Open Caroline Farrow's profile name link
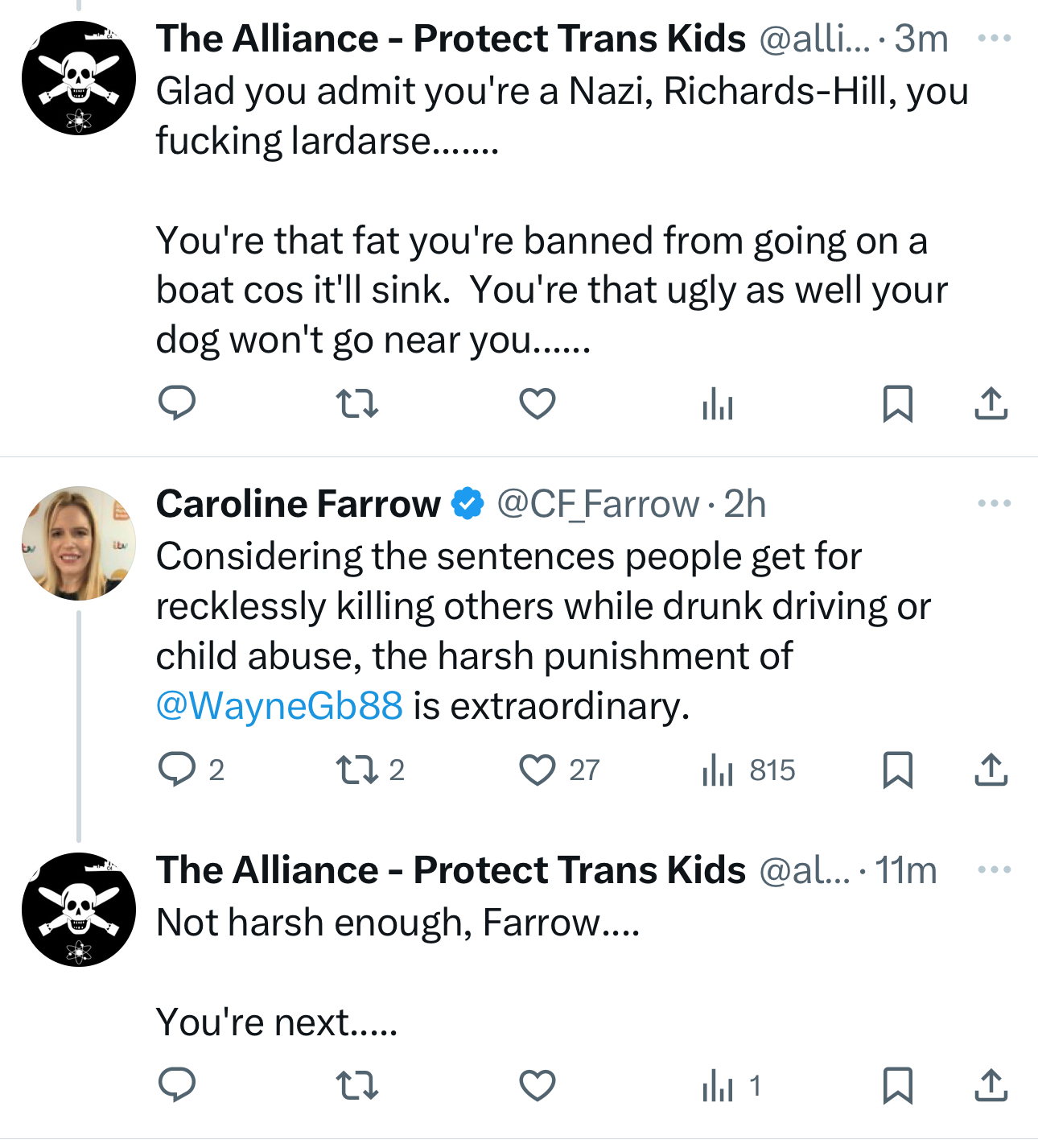The image size is (1038, 1148). [x=299, y=504]
